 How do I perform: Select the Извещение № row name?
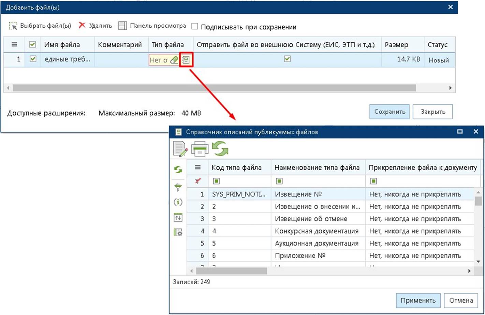click(x=298, y=194)
